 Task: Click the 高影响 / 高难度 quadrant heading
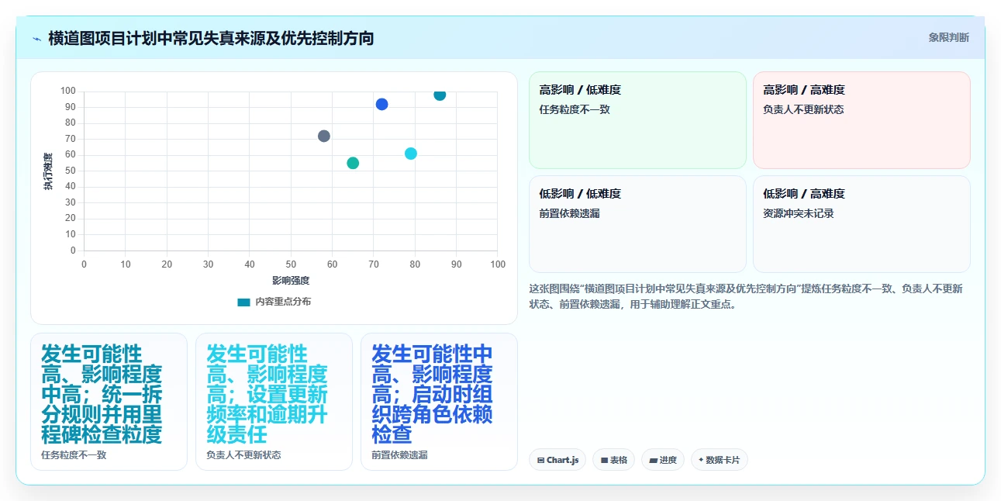pos(804,90)
